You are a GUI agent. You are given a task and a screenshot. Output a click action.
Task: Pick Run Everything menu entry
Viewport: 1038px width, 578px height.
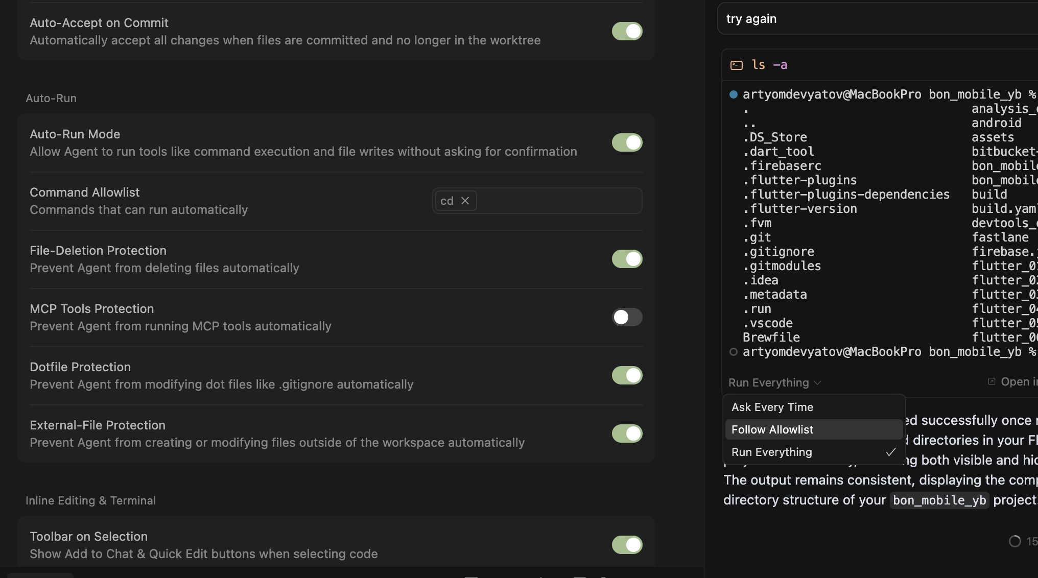pyautogui.click(x=771, y=452)
